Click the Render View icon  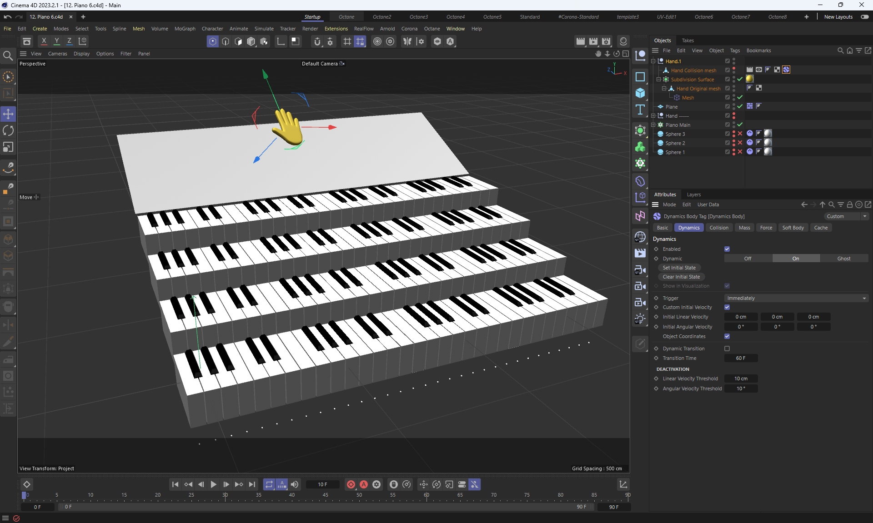[x=581, y=41]
